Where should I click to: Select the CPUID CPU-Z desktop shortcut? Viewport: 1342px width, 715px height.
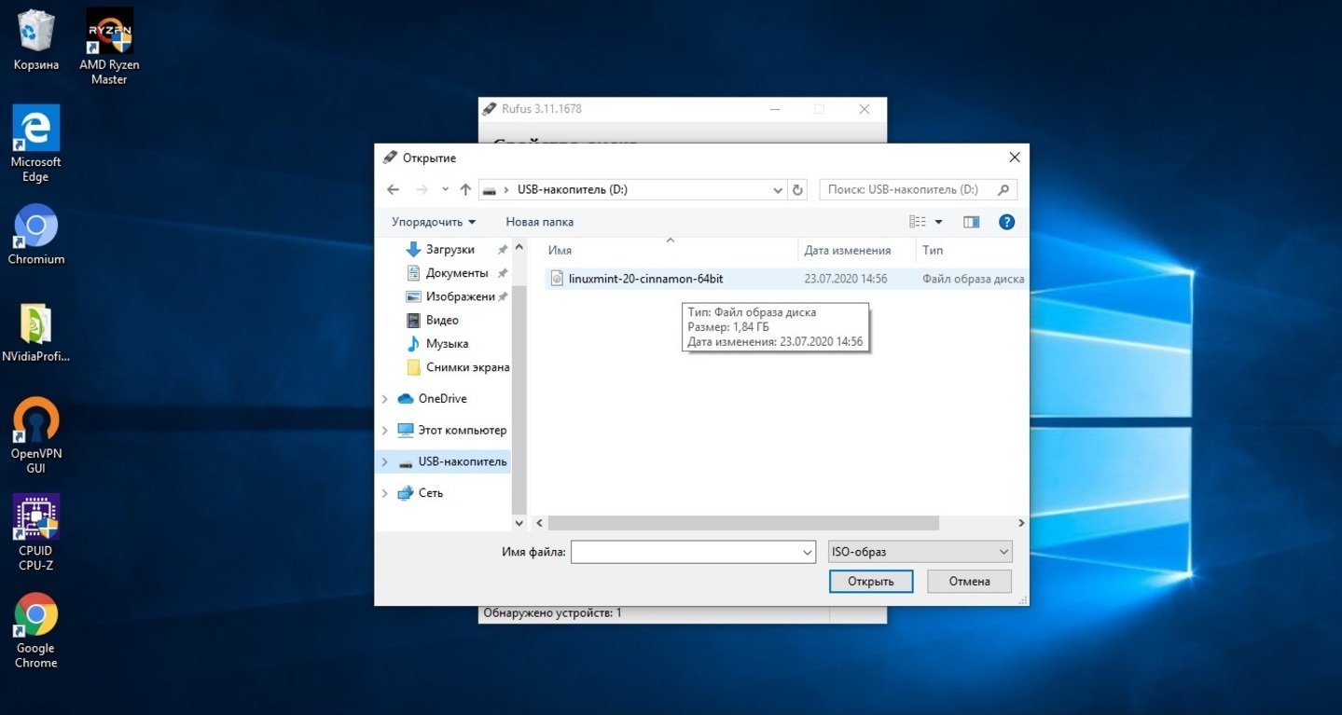click(35, 532)
